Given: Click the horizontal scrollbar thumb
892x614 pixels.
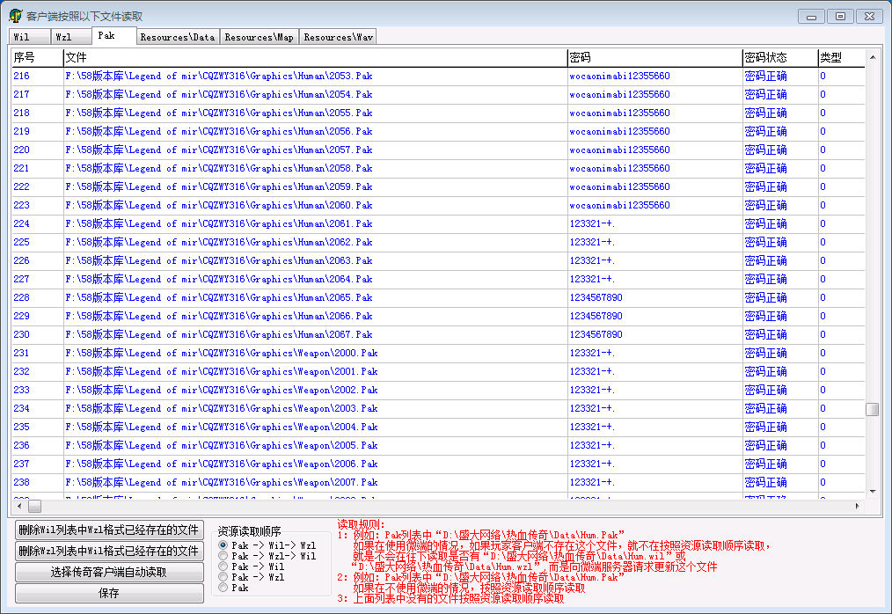Looking at the screenshot, I should coord(34,506).
